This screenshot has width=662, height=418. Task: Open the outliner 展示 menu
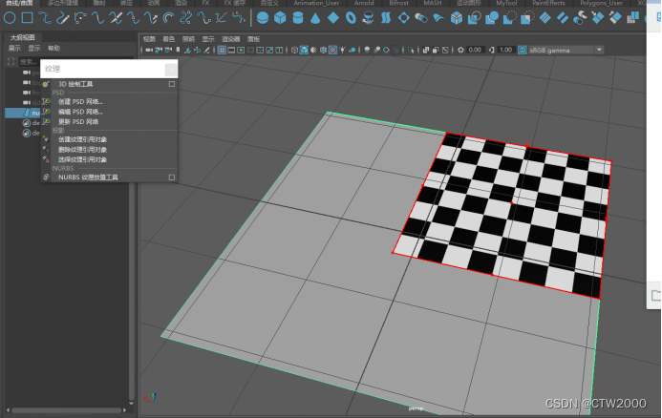tap(14, 48)
